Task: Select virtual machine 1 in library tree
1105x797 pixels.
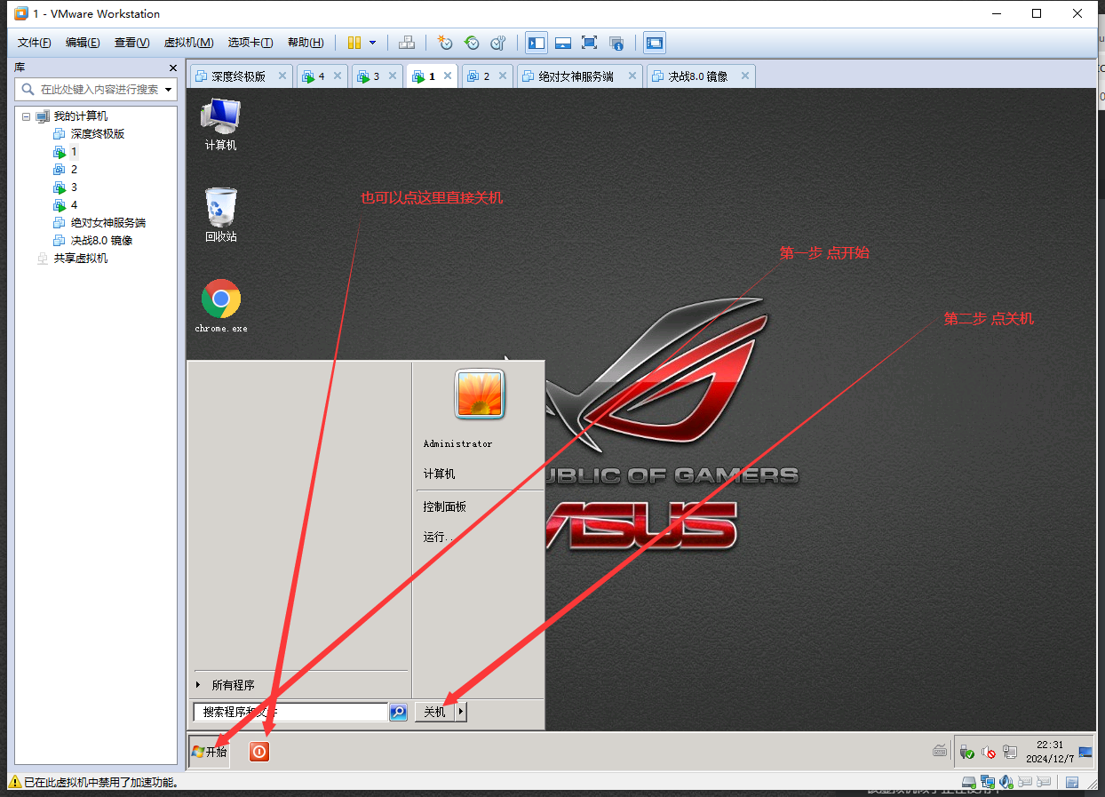Action: coord(74,152)
